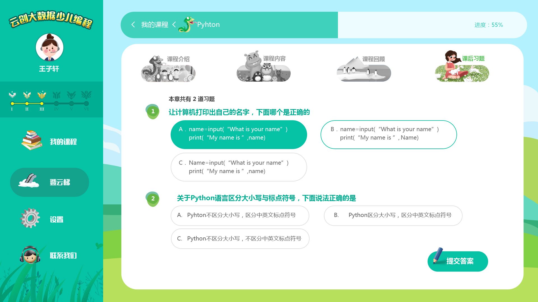The image size is (538, 302).
Task: Click the level II rank badge
Action: [x=27, y=95]
